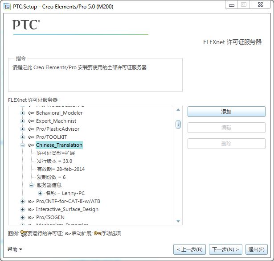Click the key icon beside Chinese_Translation
This screenshot has width=274, height=261.
(x=31, y=145)
